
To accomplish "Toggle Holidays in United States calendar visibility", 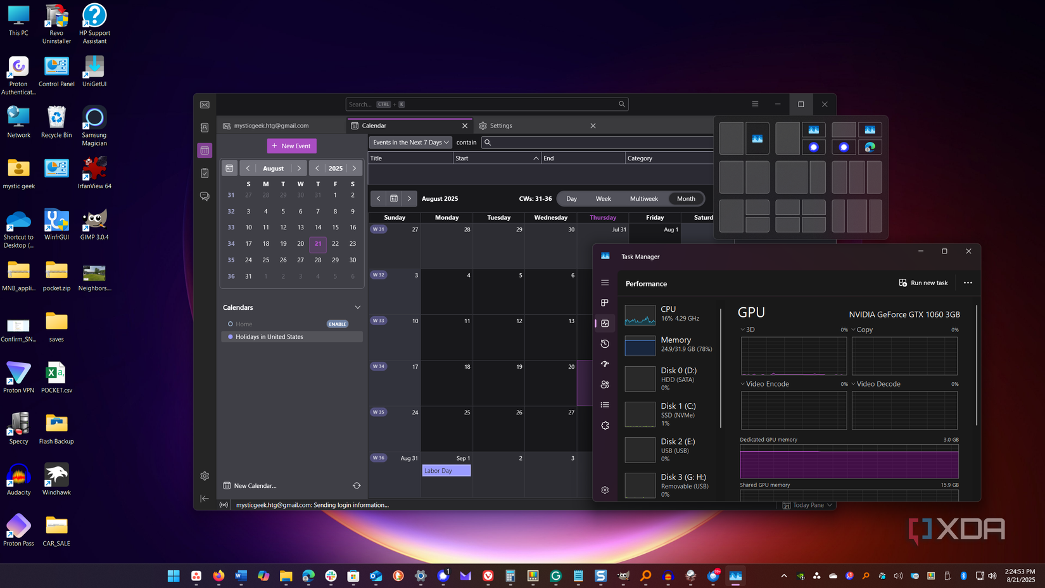I will click(231, 337).
